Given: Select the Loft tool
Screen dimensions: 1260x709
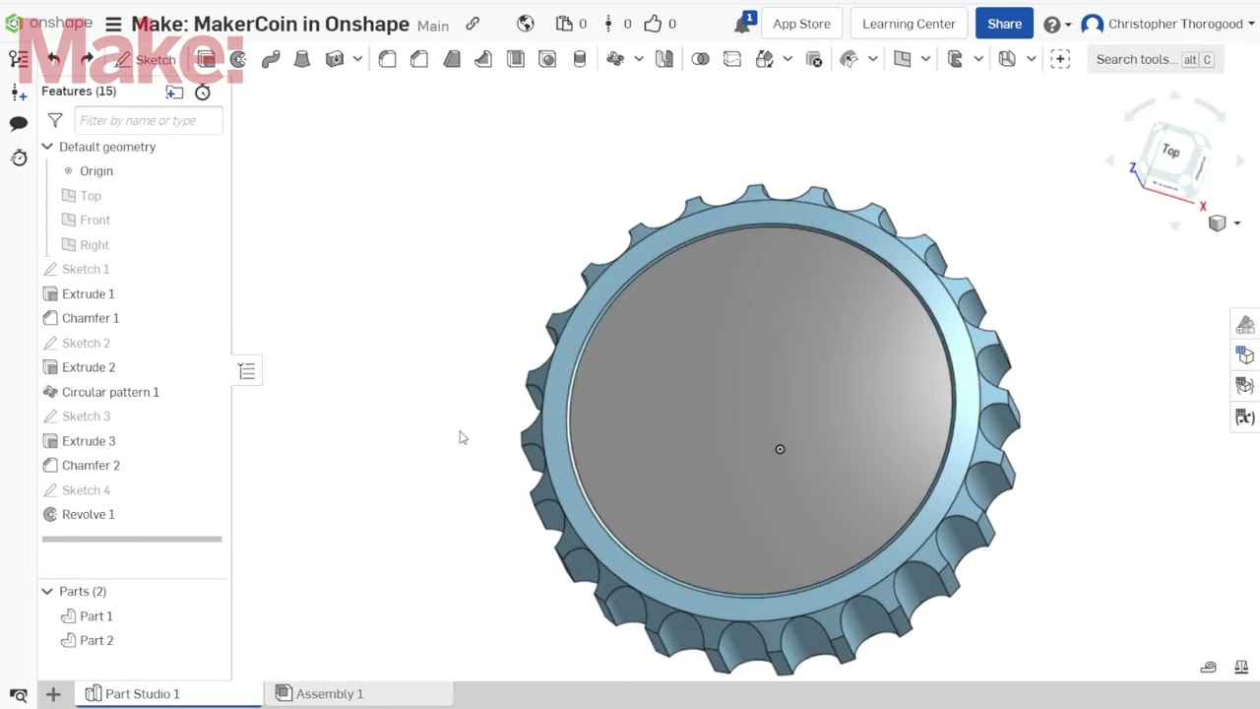Looking at the screenshot, I should (x=302, y=59).
